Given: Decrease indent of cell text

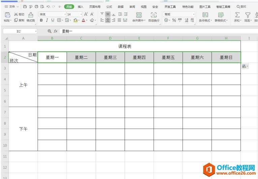Looking at the screenshot, I should point(120,14).
